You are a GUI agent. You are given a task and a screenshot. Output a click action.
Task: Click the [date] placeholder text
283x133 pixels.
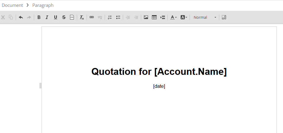click(x=159, y=86)
